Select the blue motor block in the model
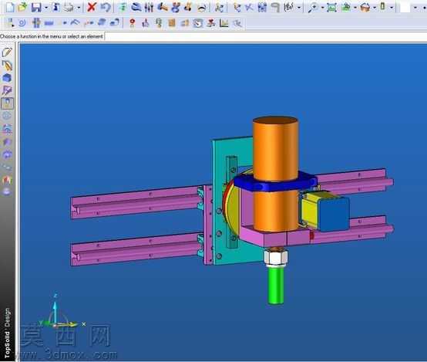Viewport: 427px width, 362px height. click(334, 214)
